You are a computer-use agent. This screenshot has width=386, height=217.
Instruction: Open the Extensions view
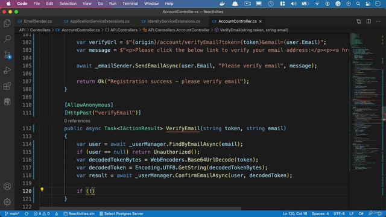(7, 86)
